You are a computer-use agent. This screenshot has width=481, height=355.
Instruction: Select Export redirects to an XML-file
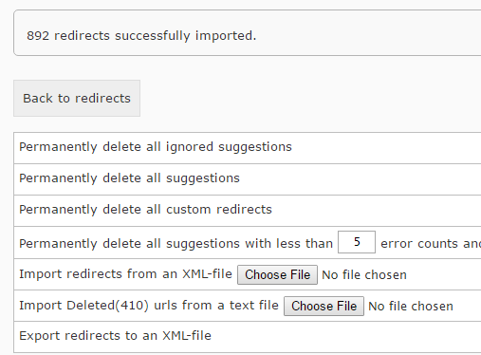(115, 336)
